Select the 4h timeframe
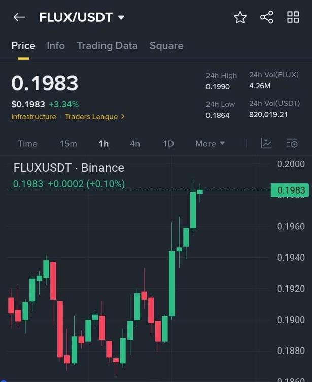 [135, 144]
